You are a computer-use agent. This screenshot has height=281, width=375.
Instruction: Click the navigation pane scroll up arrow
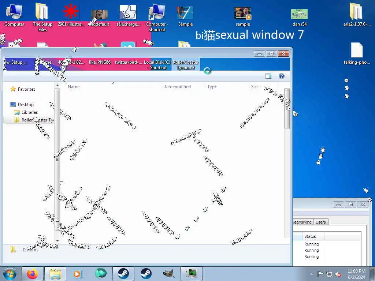coord(57,85)
